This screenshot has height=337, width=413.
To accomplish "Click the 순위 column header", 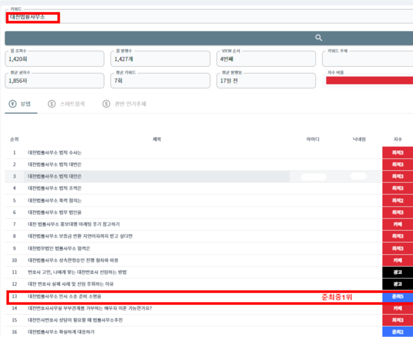I will tap(14, 139).
